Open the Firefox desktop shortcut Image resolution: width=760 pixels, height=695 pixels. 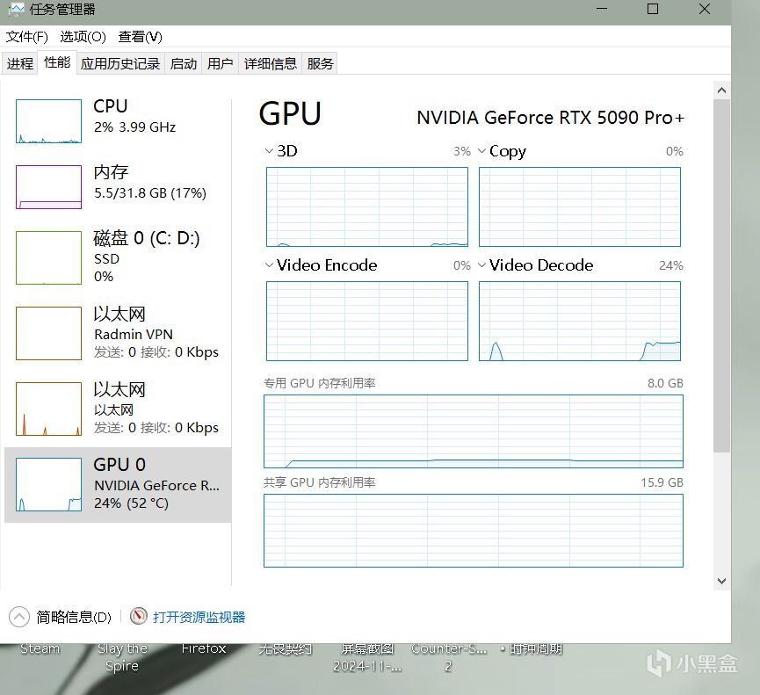point(204,648)
